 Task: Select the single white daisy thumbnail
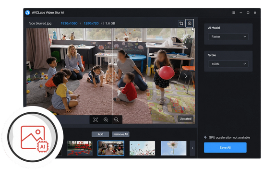(174, 148)
